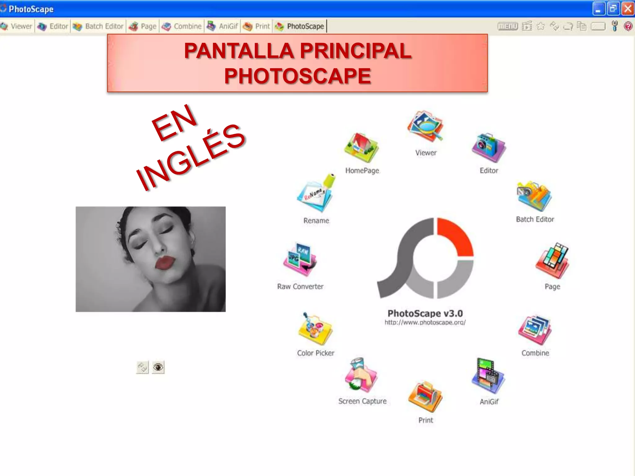Click the star favorites toolbar icon
The height and width of the screenshot is (476, 635).
[540, 26]
